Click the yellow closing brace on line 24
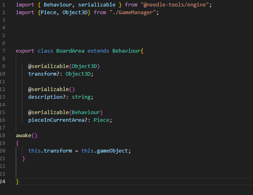This screenshot has height=195, width=253. coord(17,182)
